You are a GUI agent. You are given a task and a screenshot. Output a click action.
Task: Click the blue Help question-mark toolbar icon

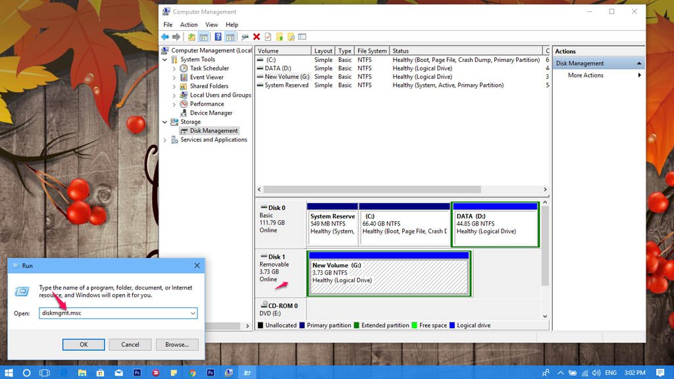pos(219,37)
